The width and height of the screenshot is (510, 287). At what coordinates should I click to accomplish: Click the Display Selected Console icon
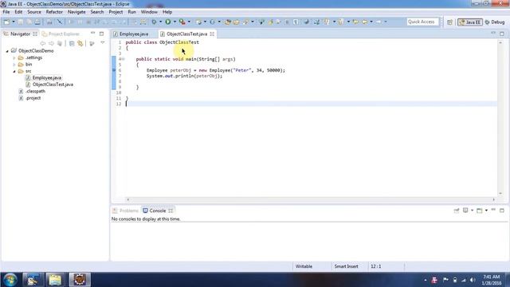coord(465,210)
